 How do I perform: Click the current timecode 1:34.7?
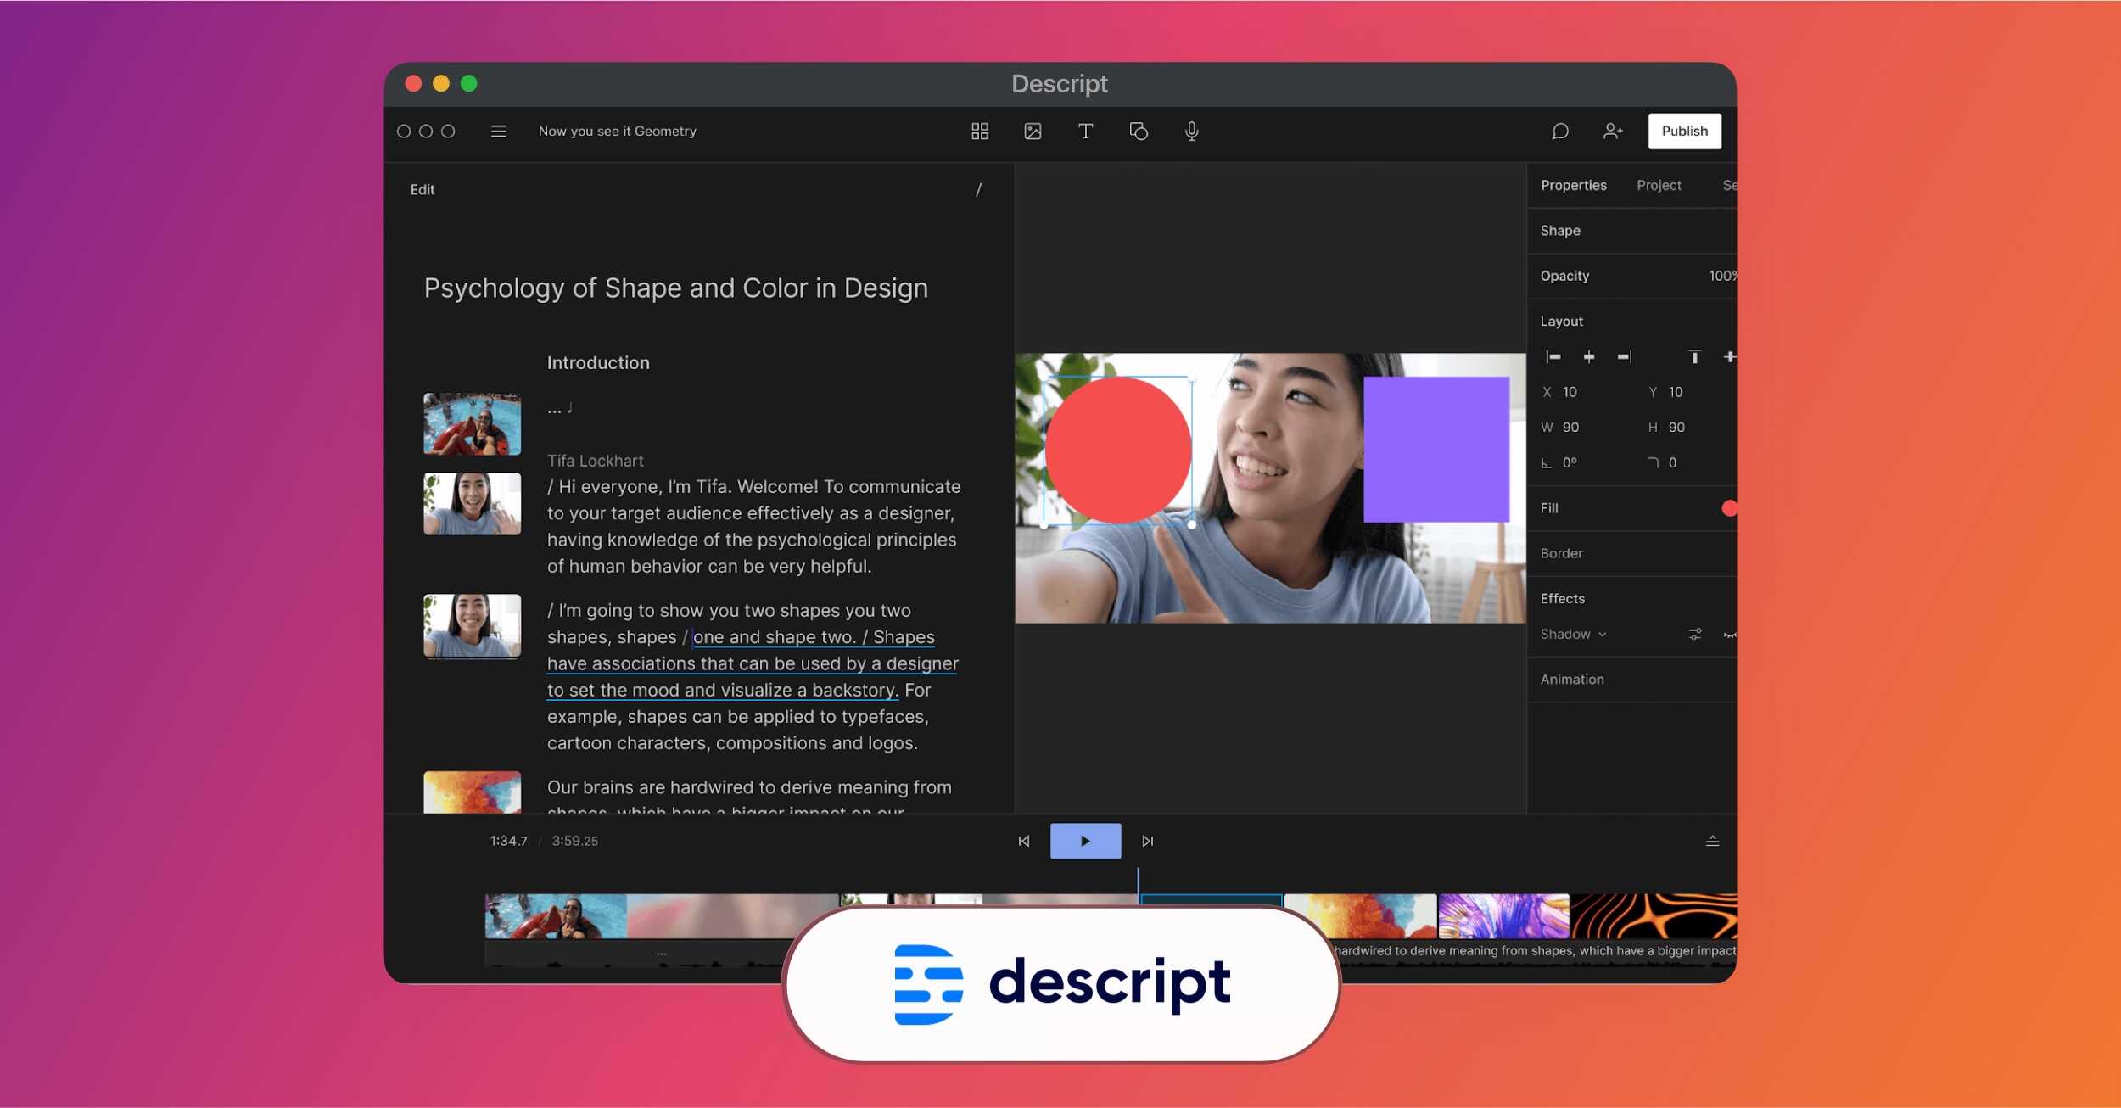click(x=508, y=841)
